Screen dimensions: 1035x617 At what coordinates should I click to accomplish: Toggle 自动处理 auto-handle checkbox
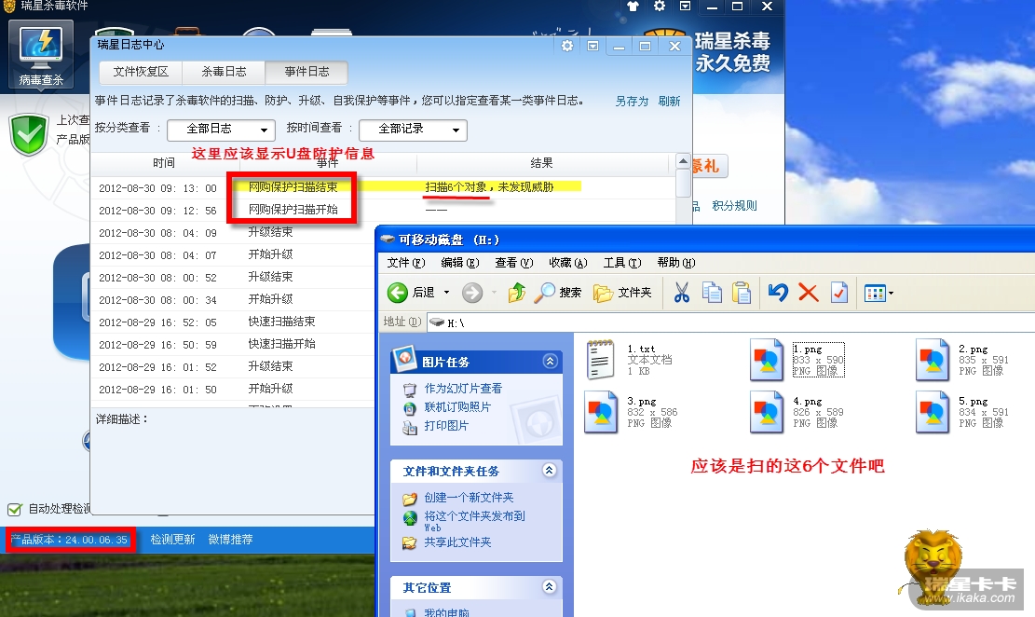(x=15, y=509)
